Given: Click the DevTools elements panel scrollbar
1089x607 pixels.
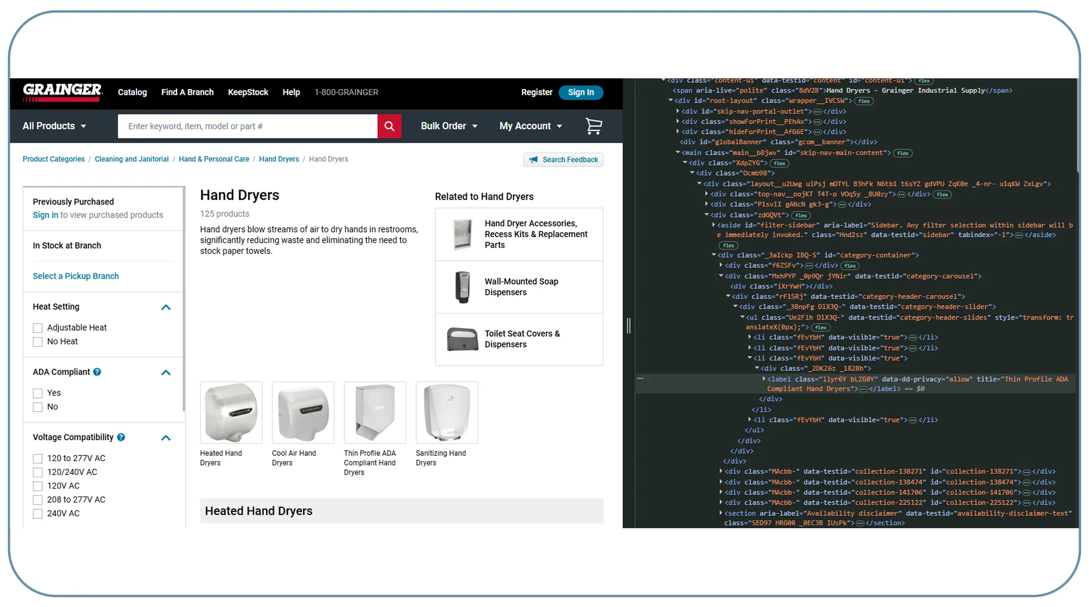Looking at the screenshot, I should [x=1077, y=125].
